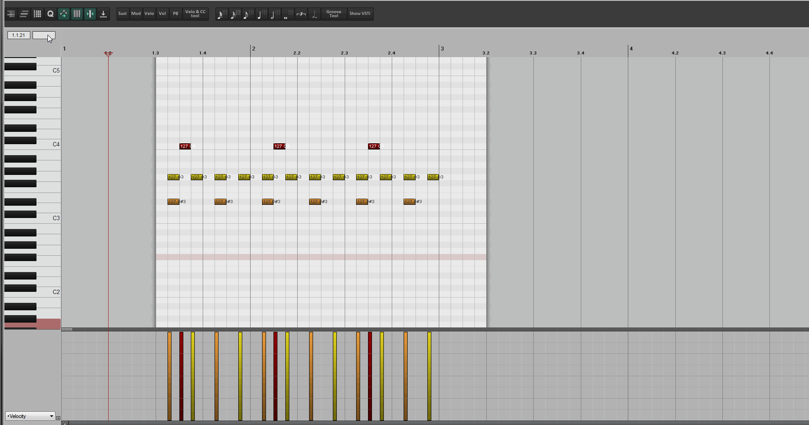Screen dimensions: 809x425
Task: Click the plus icon to add CC lane
Action: tap(58, 418)
